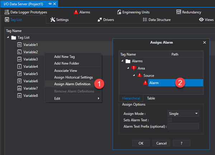Click the Variable5 tag icon
This screenshot has width=215, height=155.
(19, 74)
